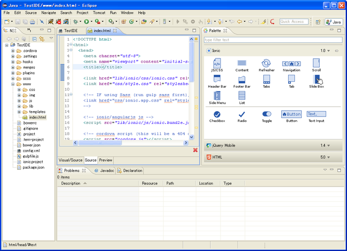Collapse the www folder

[13, 84]
